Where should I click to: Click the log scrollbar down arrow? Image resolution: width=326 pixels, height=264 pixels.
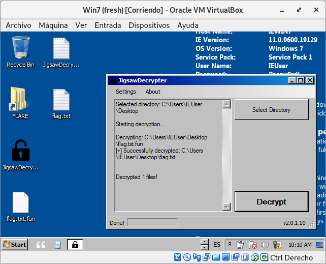point(226,207)
